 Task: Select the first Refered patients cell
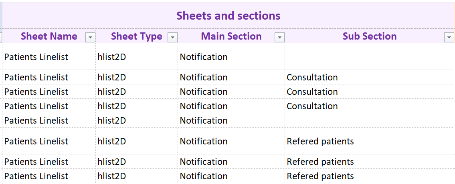tap(320, 141)
